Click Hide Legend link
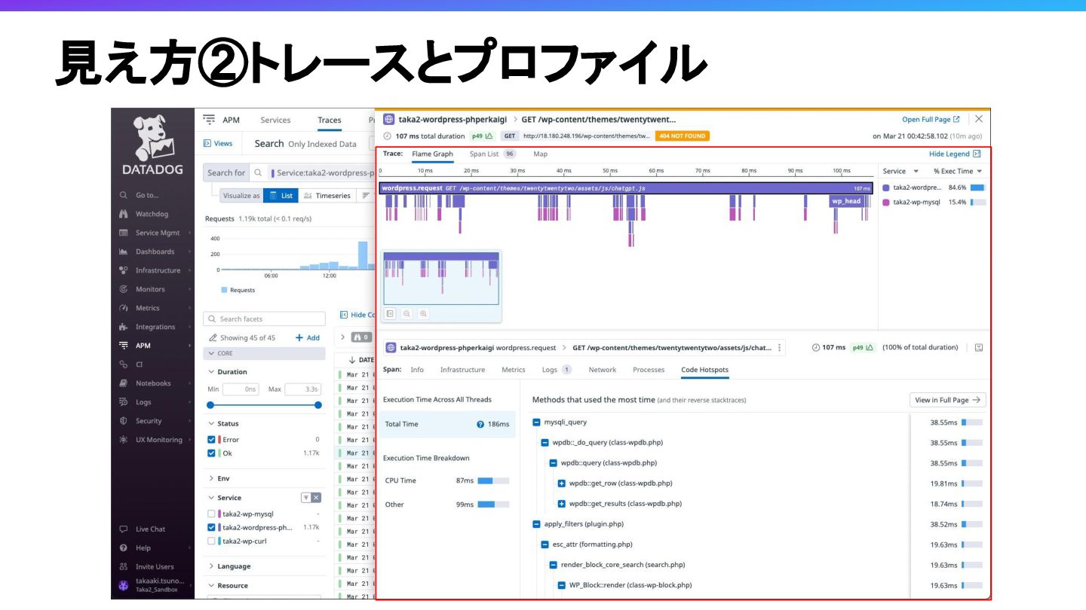Screen dimensions: 1086x610 [954, 154]
